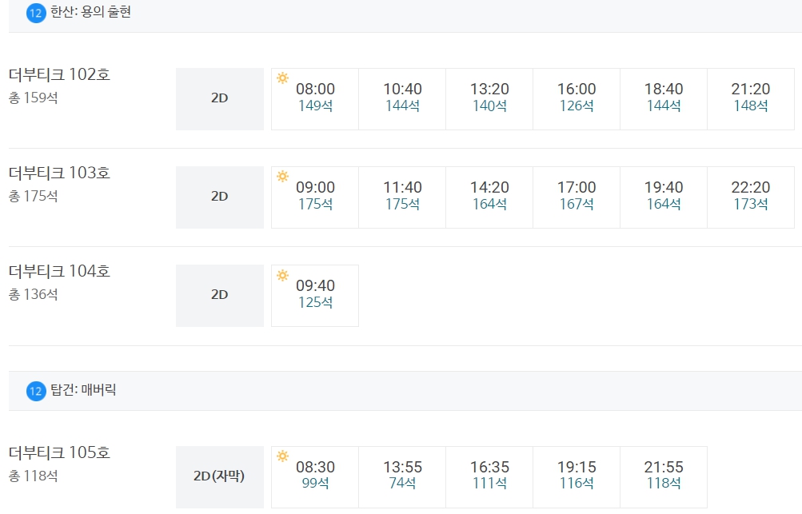Pick the 21:20 showtime with 148석
The height and width of the screenshot is (514, 802).
(x=750, y=98)
